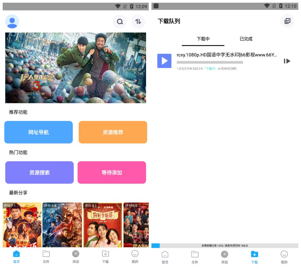Switch to the 已完成 tab
Screen dimensions: 301x269
pyautogui.click(x=245, y=39)
